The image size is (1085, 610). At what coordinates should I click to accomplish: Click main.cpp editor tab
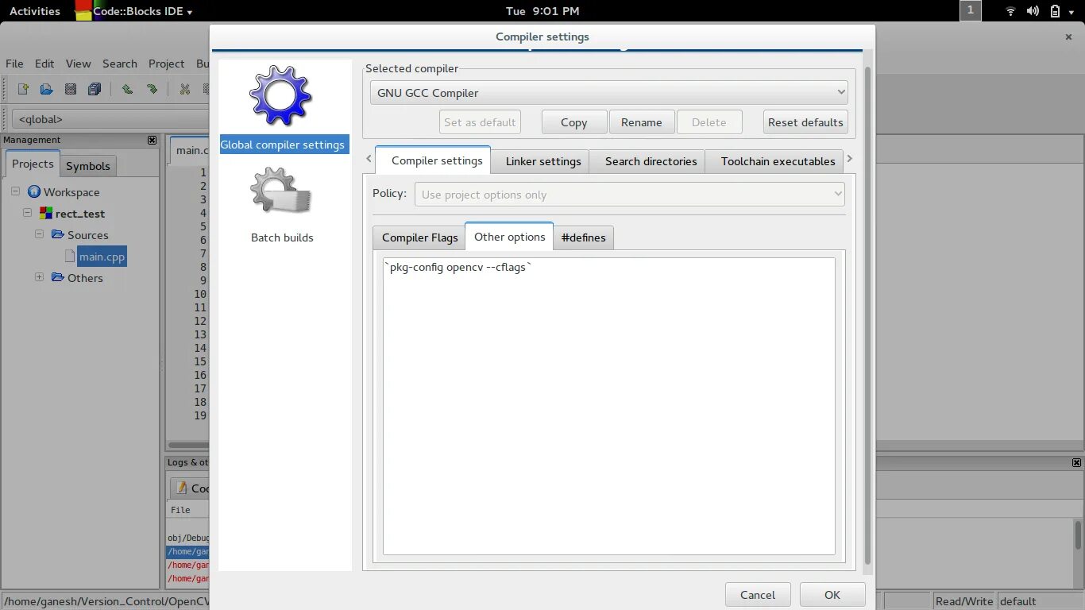pyautogui.click(x=191, y=150)
